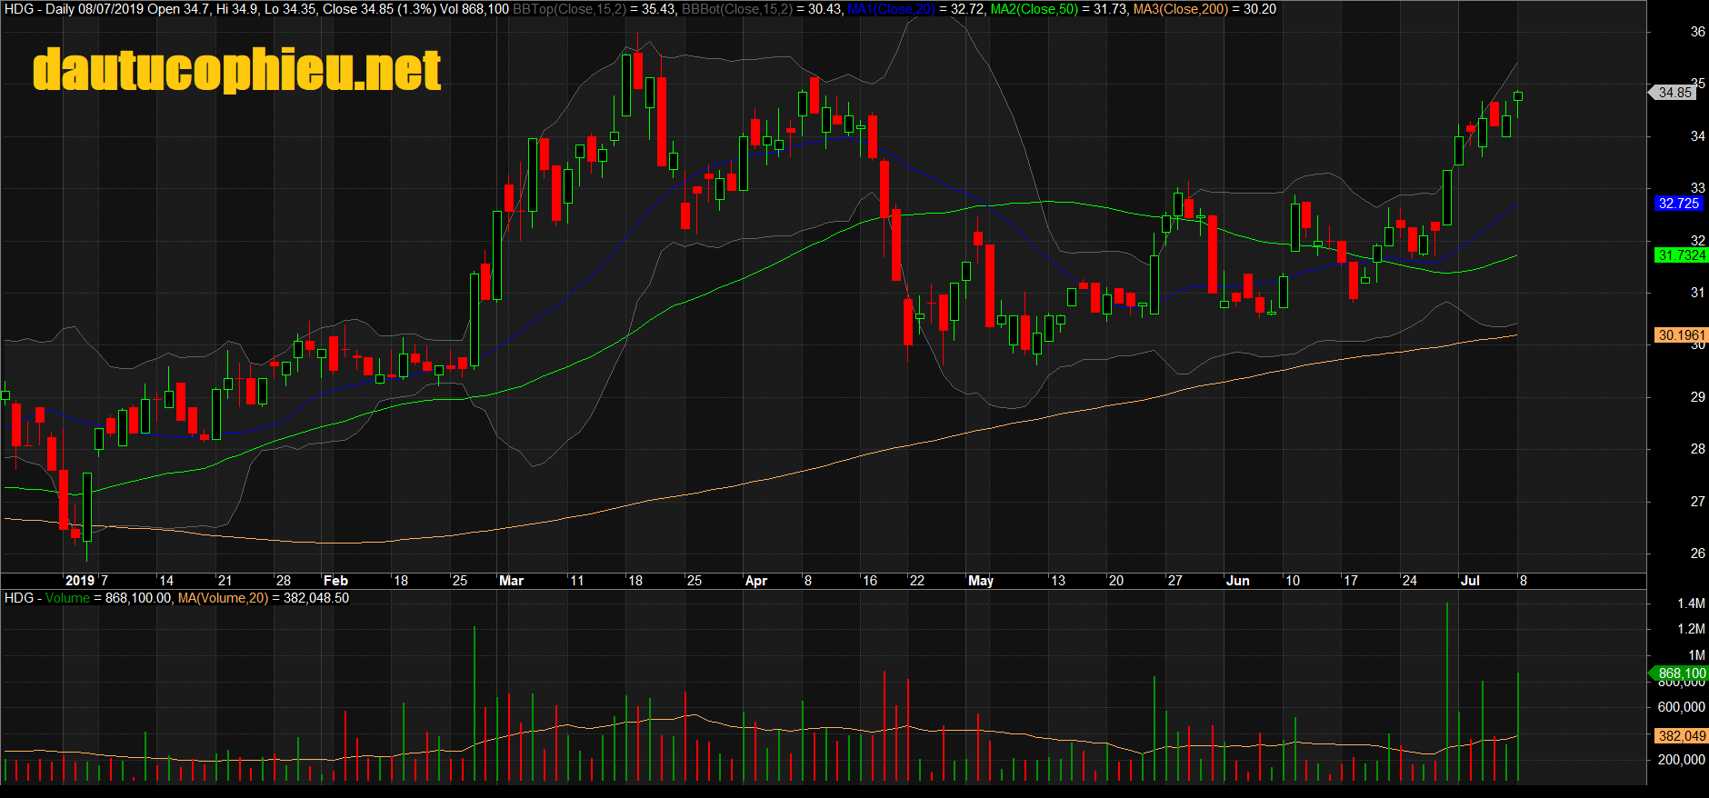Click the 34 price axis label
The width and height of the screenshot is (1709, 798).
pos(1697,136)
